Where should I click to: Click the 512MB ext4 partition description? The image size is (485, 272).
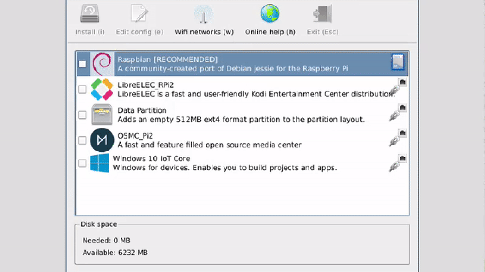241,119
